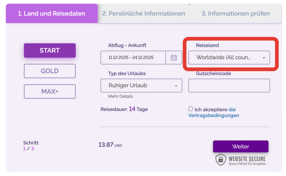Switch to '1. Land und Reisedaten' tab
This screenshot has width=286, height=176.
point(52,13)
